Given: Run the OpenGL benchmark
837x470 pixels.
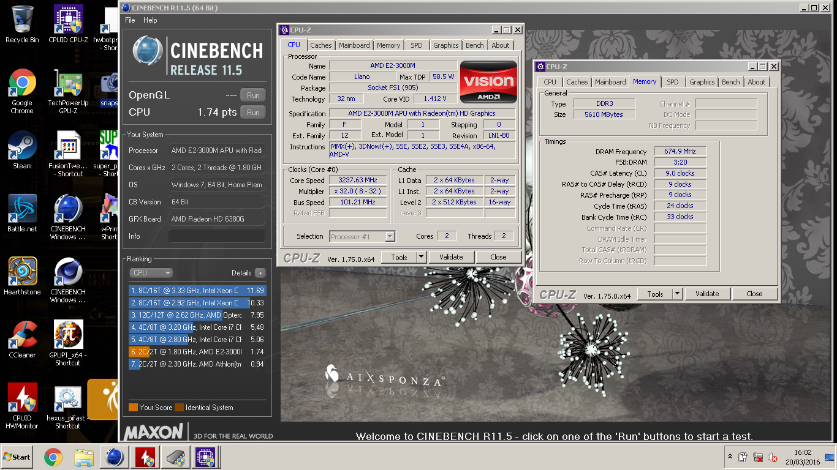Looking at the screenshot, I should coord(253,95).
